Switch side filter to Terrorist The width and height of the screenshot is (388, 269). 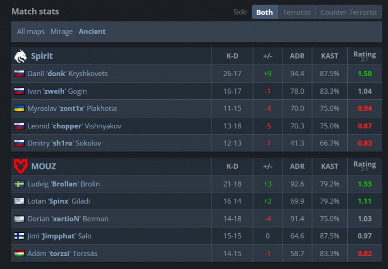[297, 12]
